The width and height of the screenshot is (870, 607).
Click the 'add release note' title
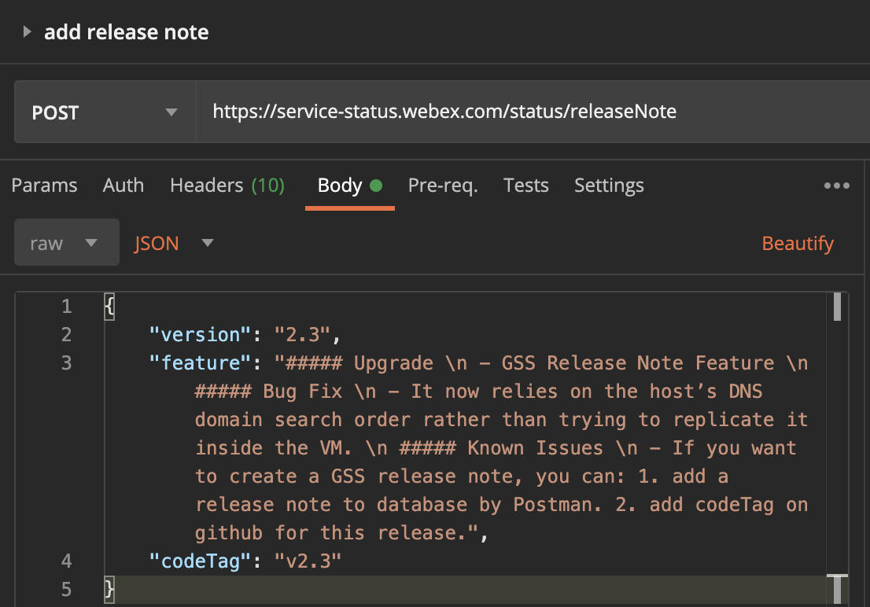point(127,32)
